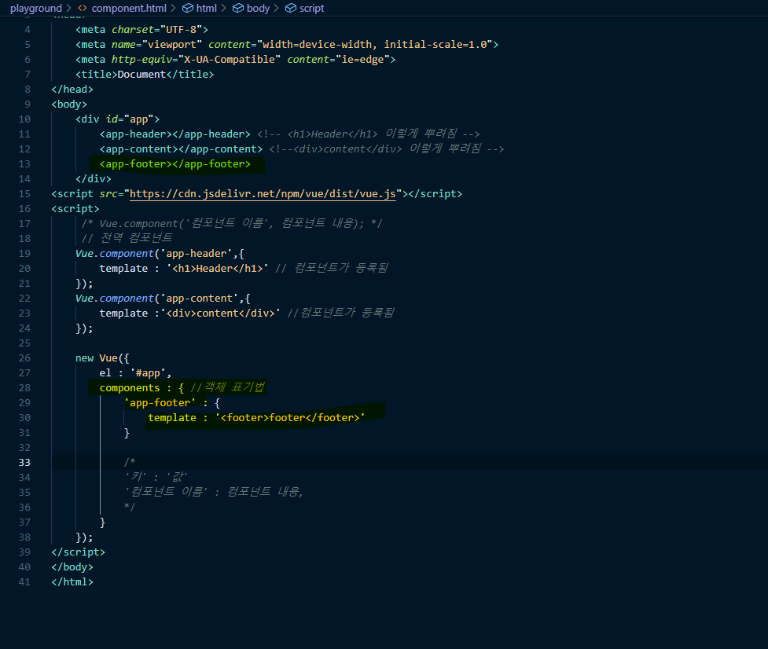Click the <app-header> tag on line 11
This screenshot has height=649, width=768.
click(175, 134)
